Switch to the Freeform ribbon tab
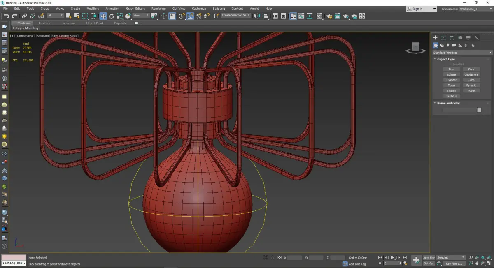Screen dimensions: 494x268 click(45, 23)
